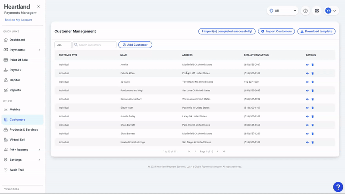Delete Shara Barnett of Palo Alto
This screenshot has width=345, height=194.
tap(312, 125)
